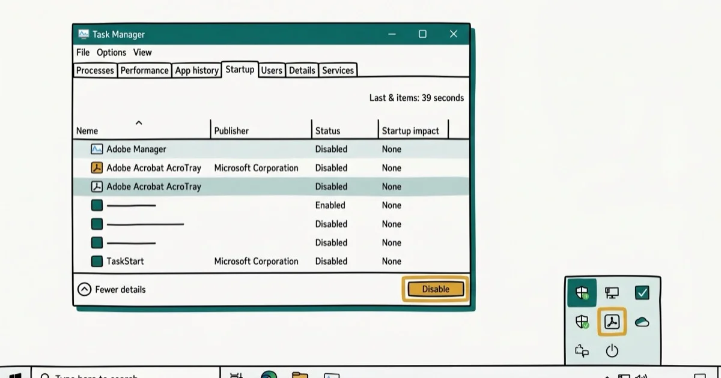The height and width of the screenshot is (378, 721).
Task: Collapse view with Fewer details
Action: point(112,289)
